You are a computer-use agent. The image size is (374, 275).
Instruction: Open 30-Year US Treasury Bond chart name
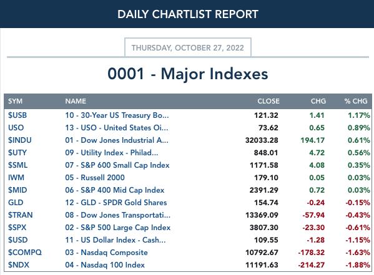coord(117,115)
